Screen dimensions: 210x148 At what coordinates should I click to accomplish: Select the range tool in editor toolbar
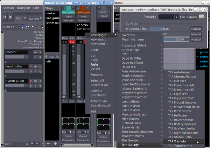tap(28, 27)
